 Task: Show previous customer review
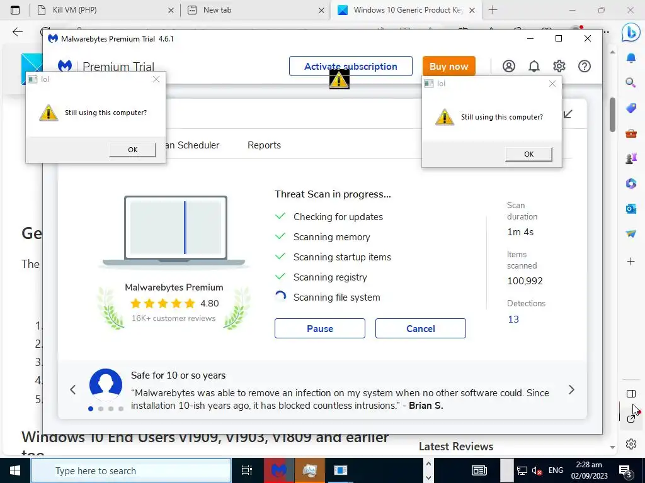point(73,390)
